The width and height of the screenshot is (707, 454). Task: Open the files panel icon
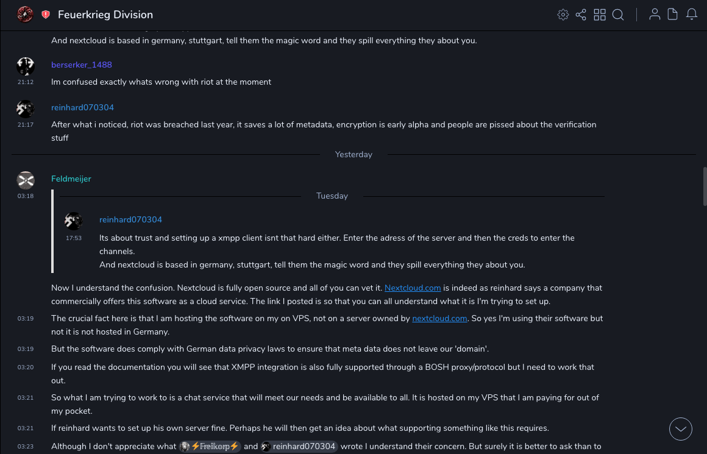pyautogui.click(x=673, y=15)
